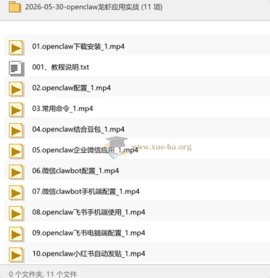
Task: Open file 08.openclaw飞书手机端使用_1.mp4
Action: [89, 212]
